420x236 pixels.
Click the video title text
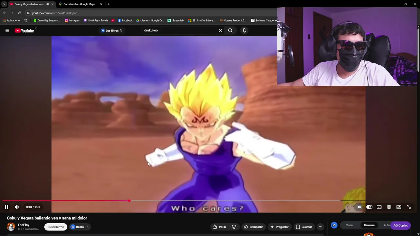tap(47, 218)
